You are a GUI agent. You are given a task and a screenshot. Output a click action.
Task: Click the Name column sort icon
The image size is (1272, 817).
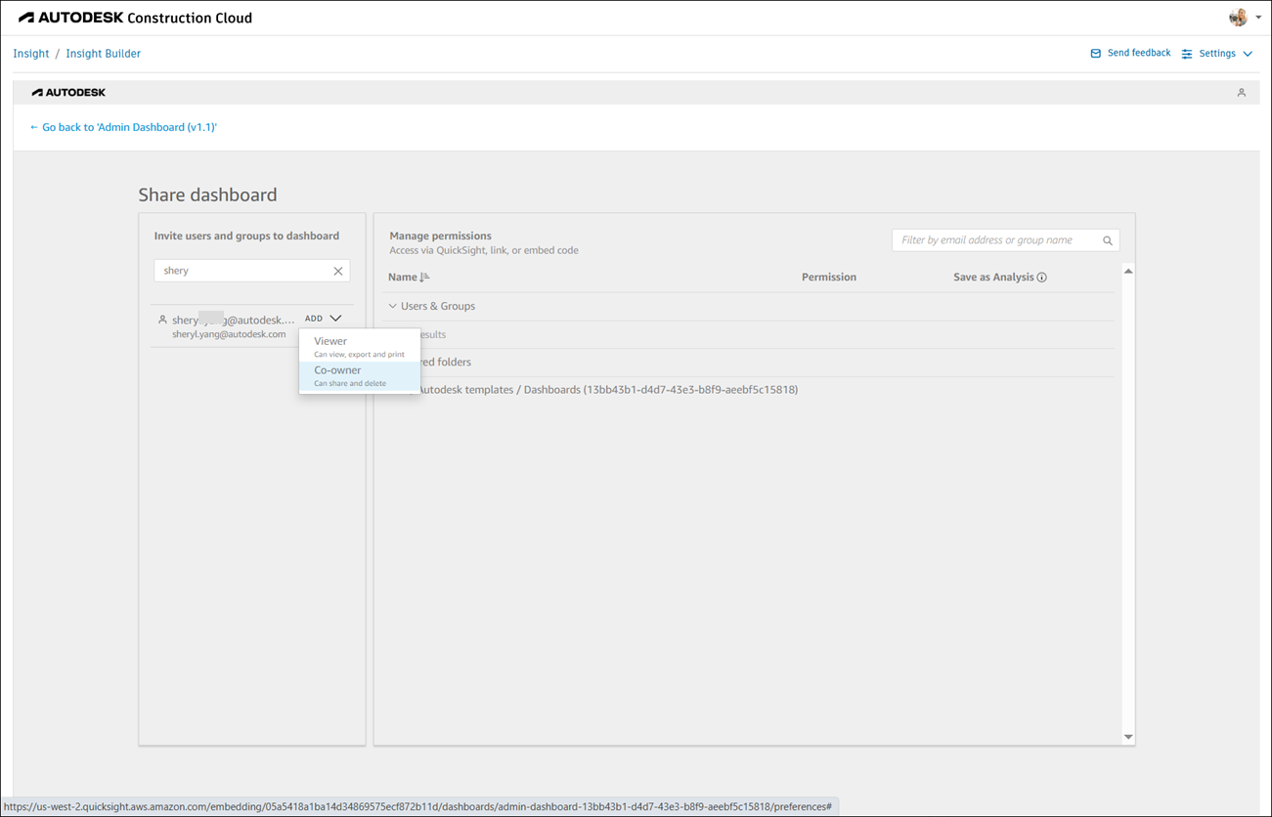(x=424, y=278)
